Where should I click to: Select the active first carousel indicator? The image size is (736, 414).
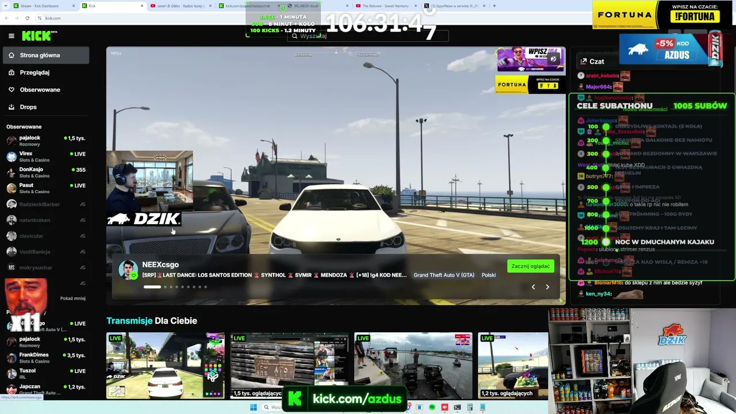point(152,287)
